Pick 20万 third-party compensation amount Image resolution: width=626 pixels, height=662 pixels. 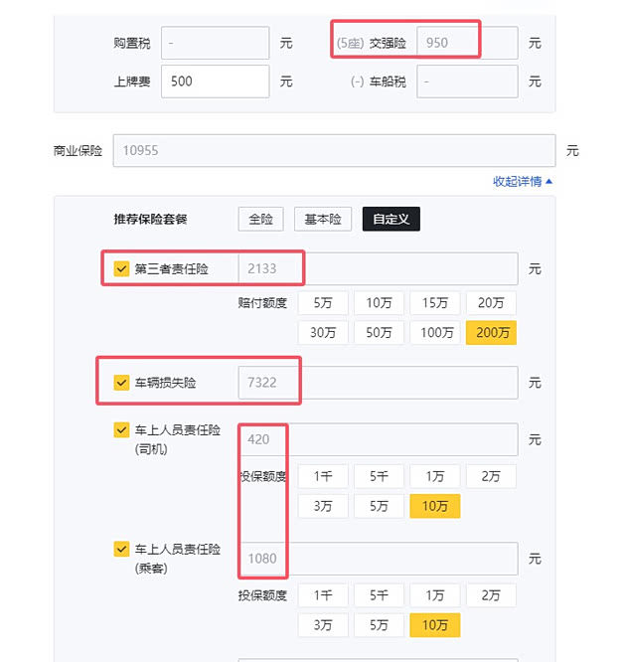tap(491, 303)
